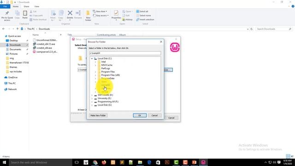Open File Explorer from the taskbar
Viewport: 295px width, 166px height.
point(140,162)
